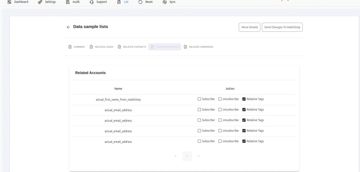This screenshot has height=172, width=360.
Task: Click the Action column header
Action: [230, 89]
